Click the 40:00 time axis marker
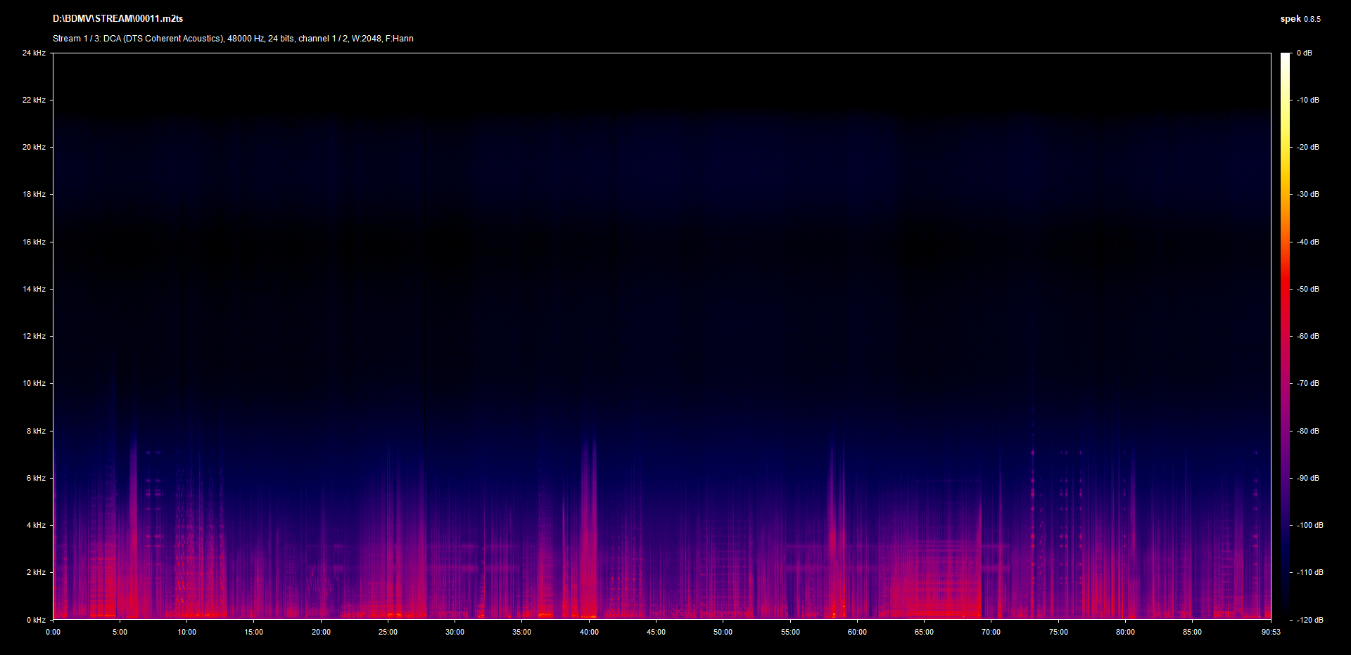 (x=589, y=633)
